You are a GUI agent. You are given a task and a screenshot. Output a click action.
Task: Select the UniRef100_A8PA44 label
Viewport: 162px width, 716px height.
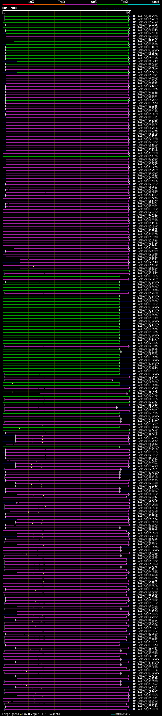coord(145,245)
